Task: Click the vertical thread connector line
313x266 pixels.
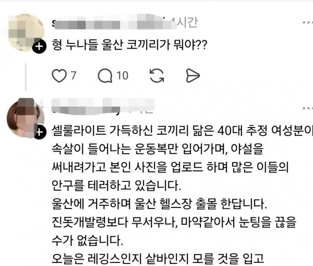Action: pos(26,77)
